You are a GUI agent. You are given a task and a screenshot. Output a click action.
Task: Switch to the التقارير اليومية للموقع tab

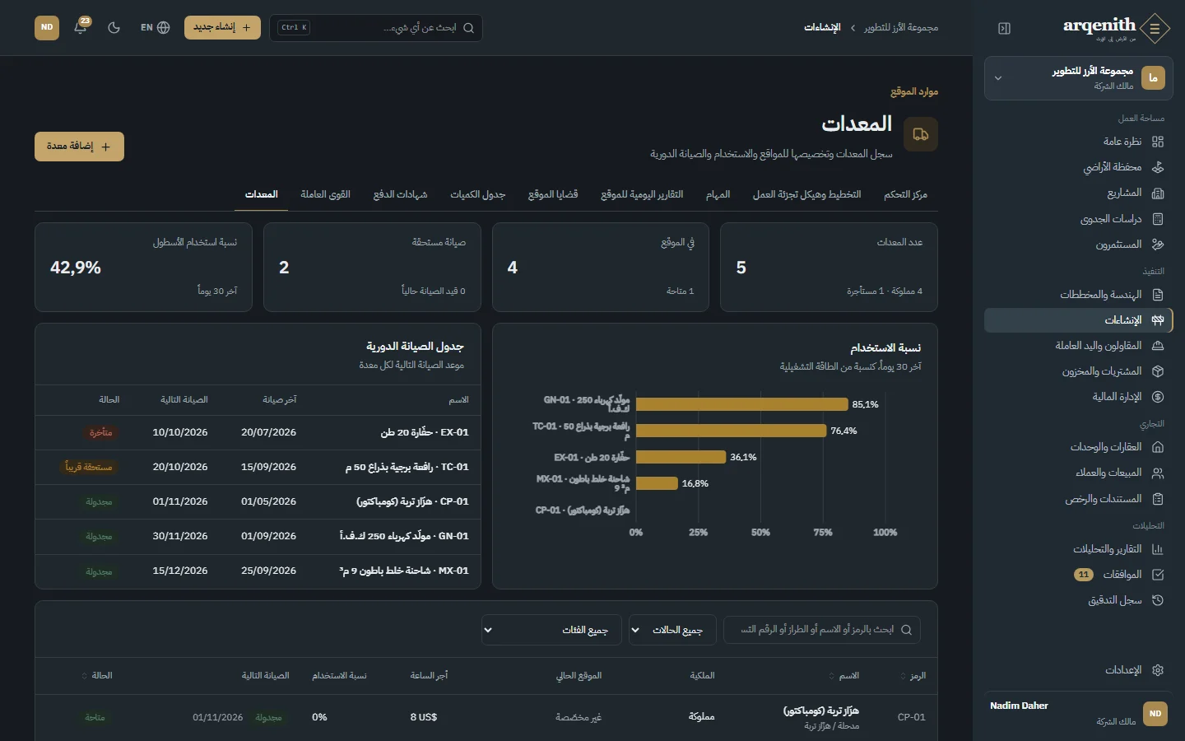pyautogui.click(x=642, y=194)
